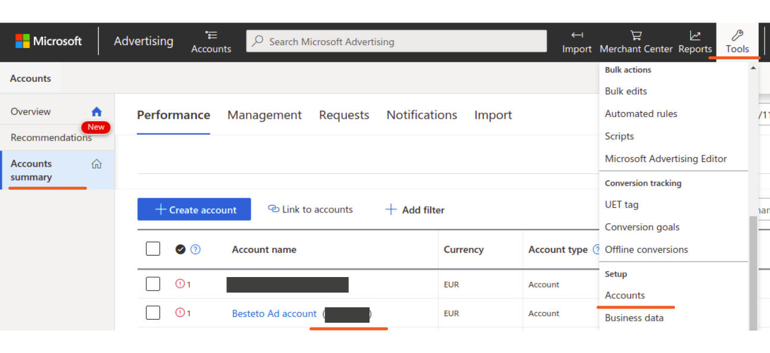
Task: Open Merchant Center cart icon
Action: tap(636, 36)
